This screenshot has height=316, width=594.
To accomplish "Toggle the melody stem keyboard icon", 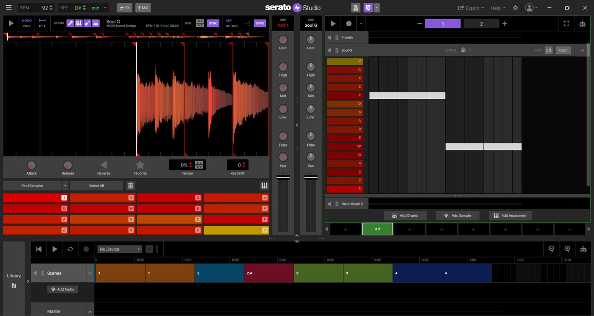I will pos(78,23).
